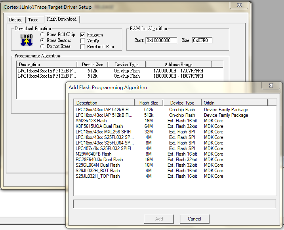The height and width of the screenshot is (230, 284).
Task: Sort algorithm list by Description column
Action: (x=104, y=103)
